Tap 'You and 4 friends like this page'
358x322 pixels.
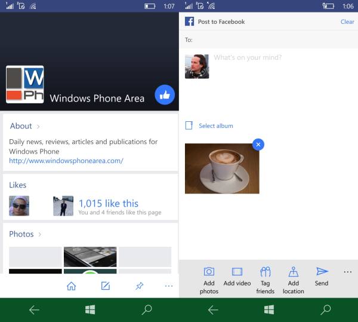120,213
